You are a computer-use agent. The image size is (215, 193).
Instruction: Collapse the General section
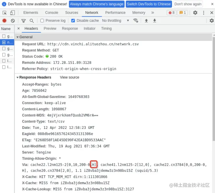point(17,37)
